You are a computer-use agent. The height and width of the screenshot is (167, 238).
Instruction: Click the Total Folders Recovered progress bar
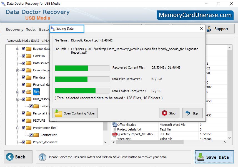(x=82, y=90)
